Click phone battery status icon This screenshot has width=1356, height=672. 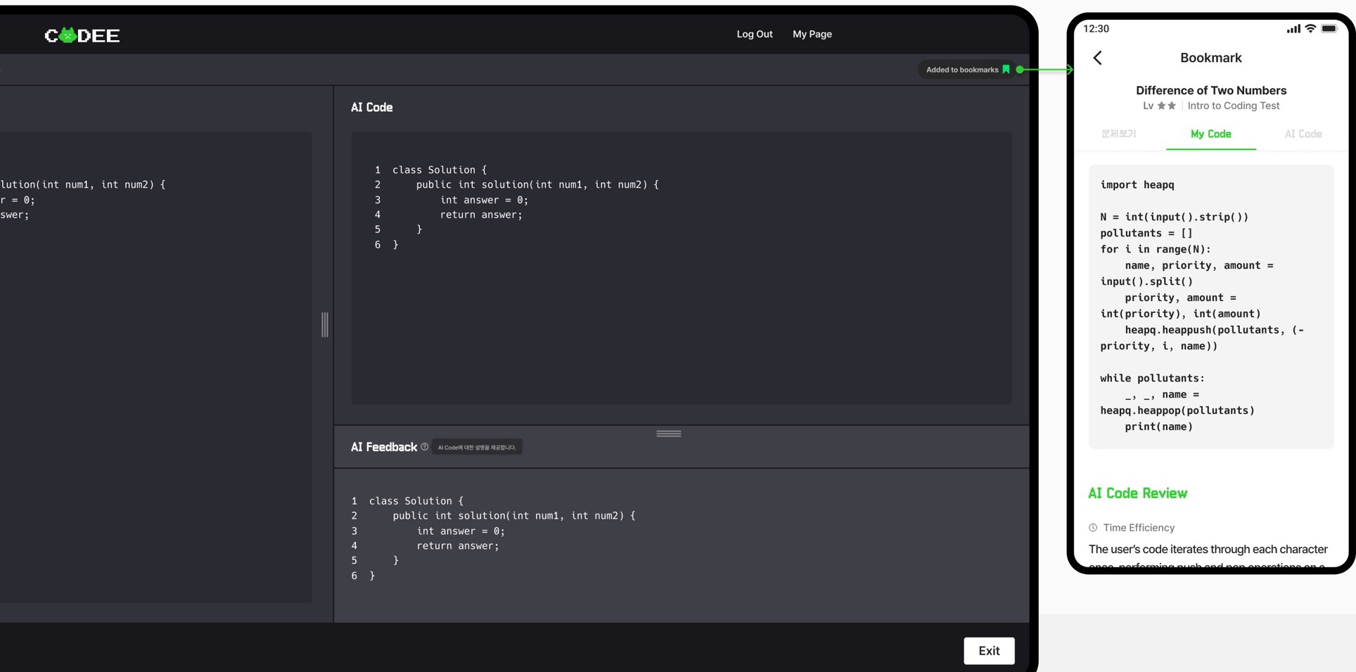click(1329, 29)
